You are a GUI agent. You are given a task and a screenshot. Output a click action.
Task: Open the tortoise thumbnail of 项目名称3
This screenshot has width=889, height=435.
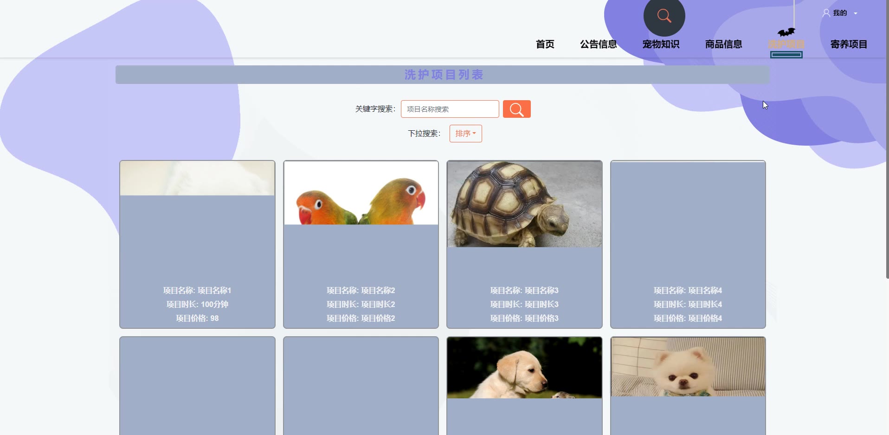pyautogui.click(x=524, y=204)
